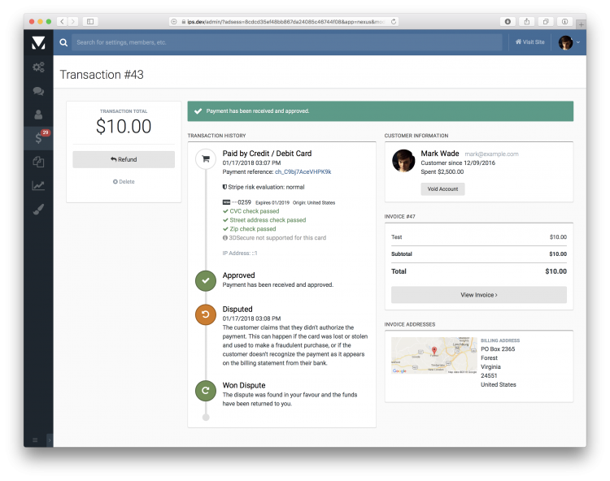This screenshot has width=610, height=481.
Task: Click the Safari share icon
Action: point(527,21)
